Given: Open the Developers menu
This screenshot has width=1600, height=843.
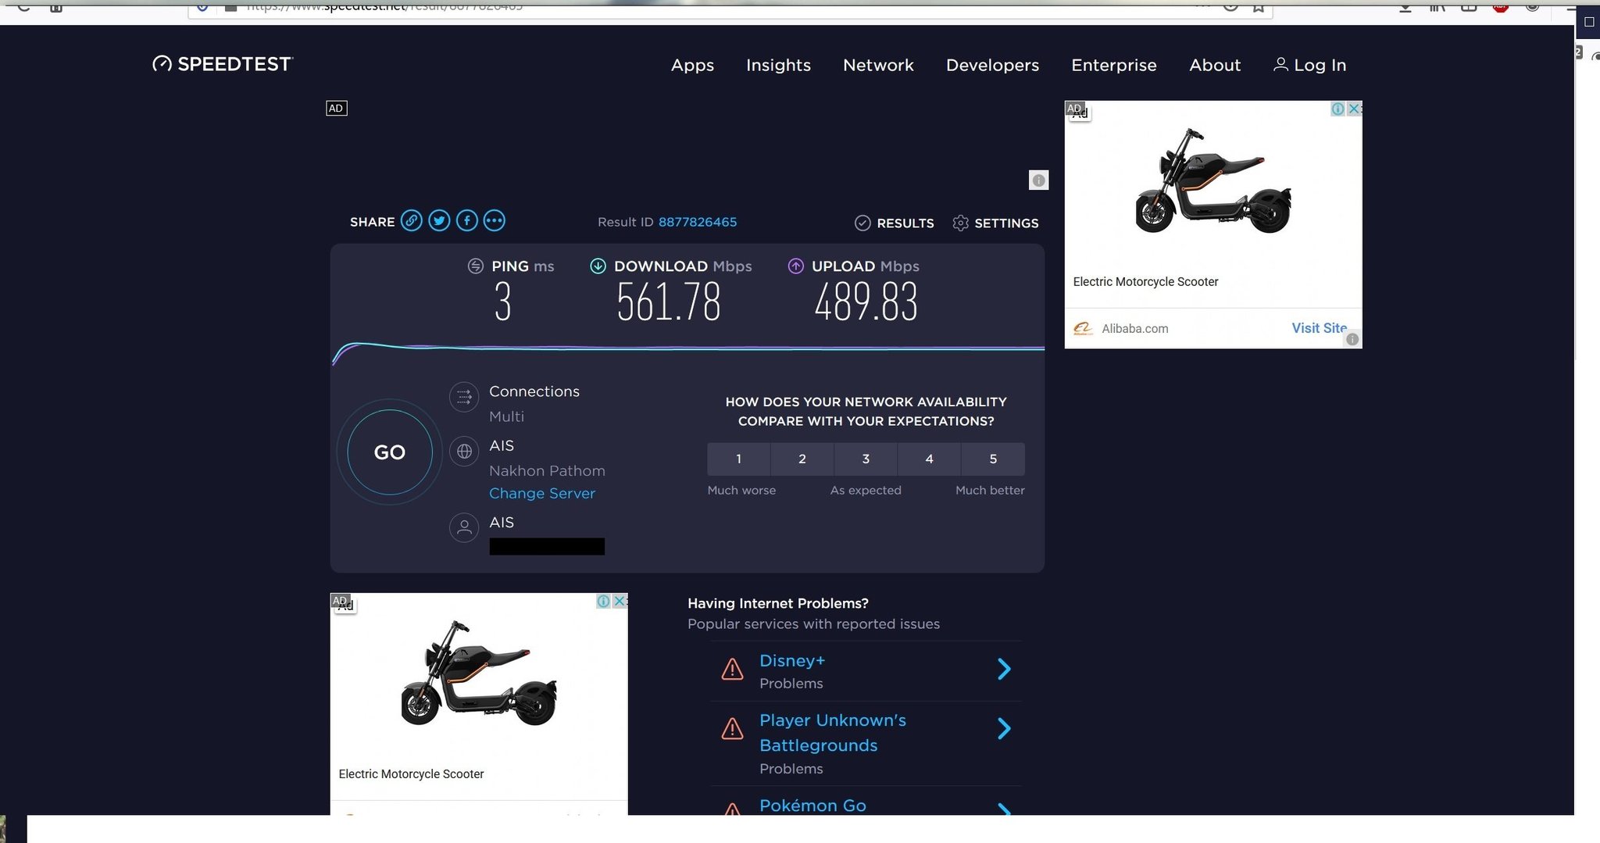Looking at the screenshot, I should tap(992, 66).
